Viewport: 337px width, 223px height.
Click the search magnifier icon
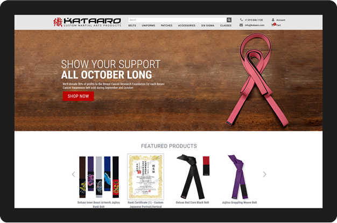pos(229,20)
